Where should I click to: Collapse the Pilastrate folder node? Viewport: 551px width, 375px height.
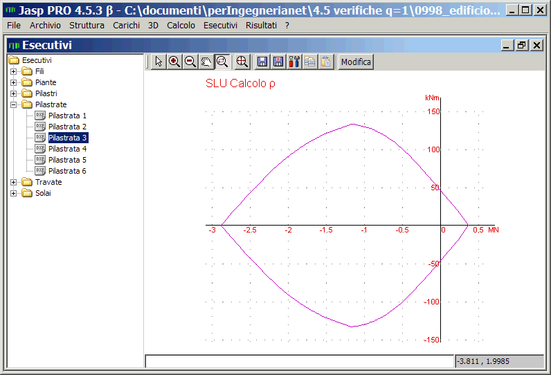pyautogui.click(x=13, y=104)
